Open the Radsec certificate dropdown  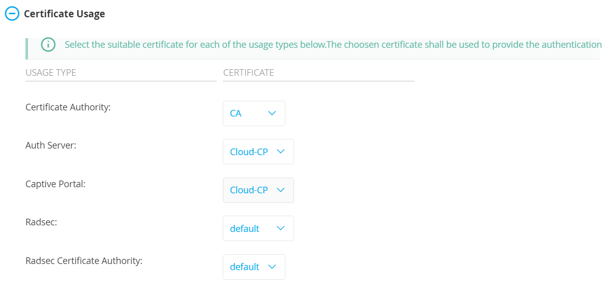click(258, 228)
